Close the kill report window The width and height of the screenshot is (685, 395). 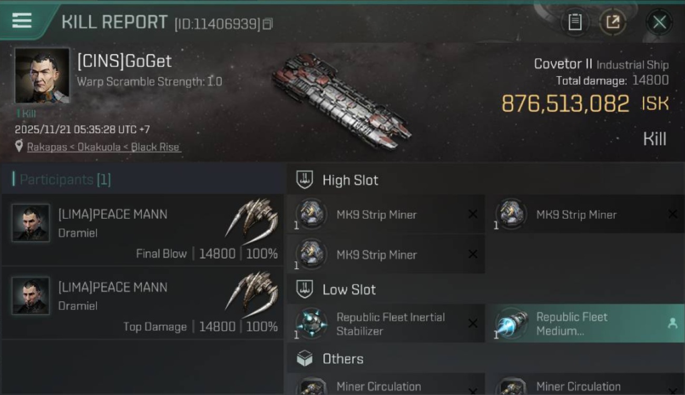click(x=659, y=22)
